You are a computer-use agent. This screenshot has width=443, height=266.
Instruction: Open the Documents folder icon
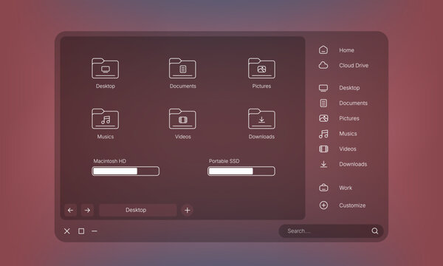(x=182, y=68)
